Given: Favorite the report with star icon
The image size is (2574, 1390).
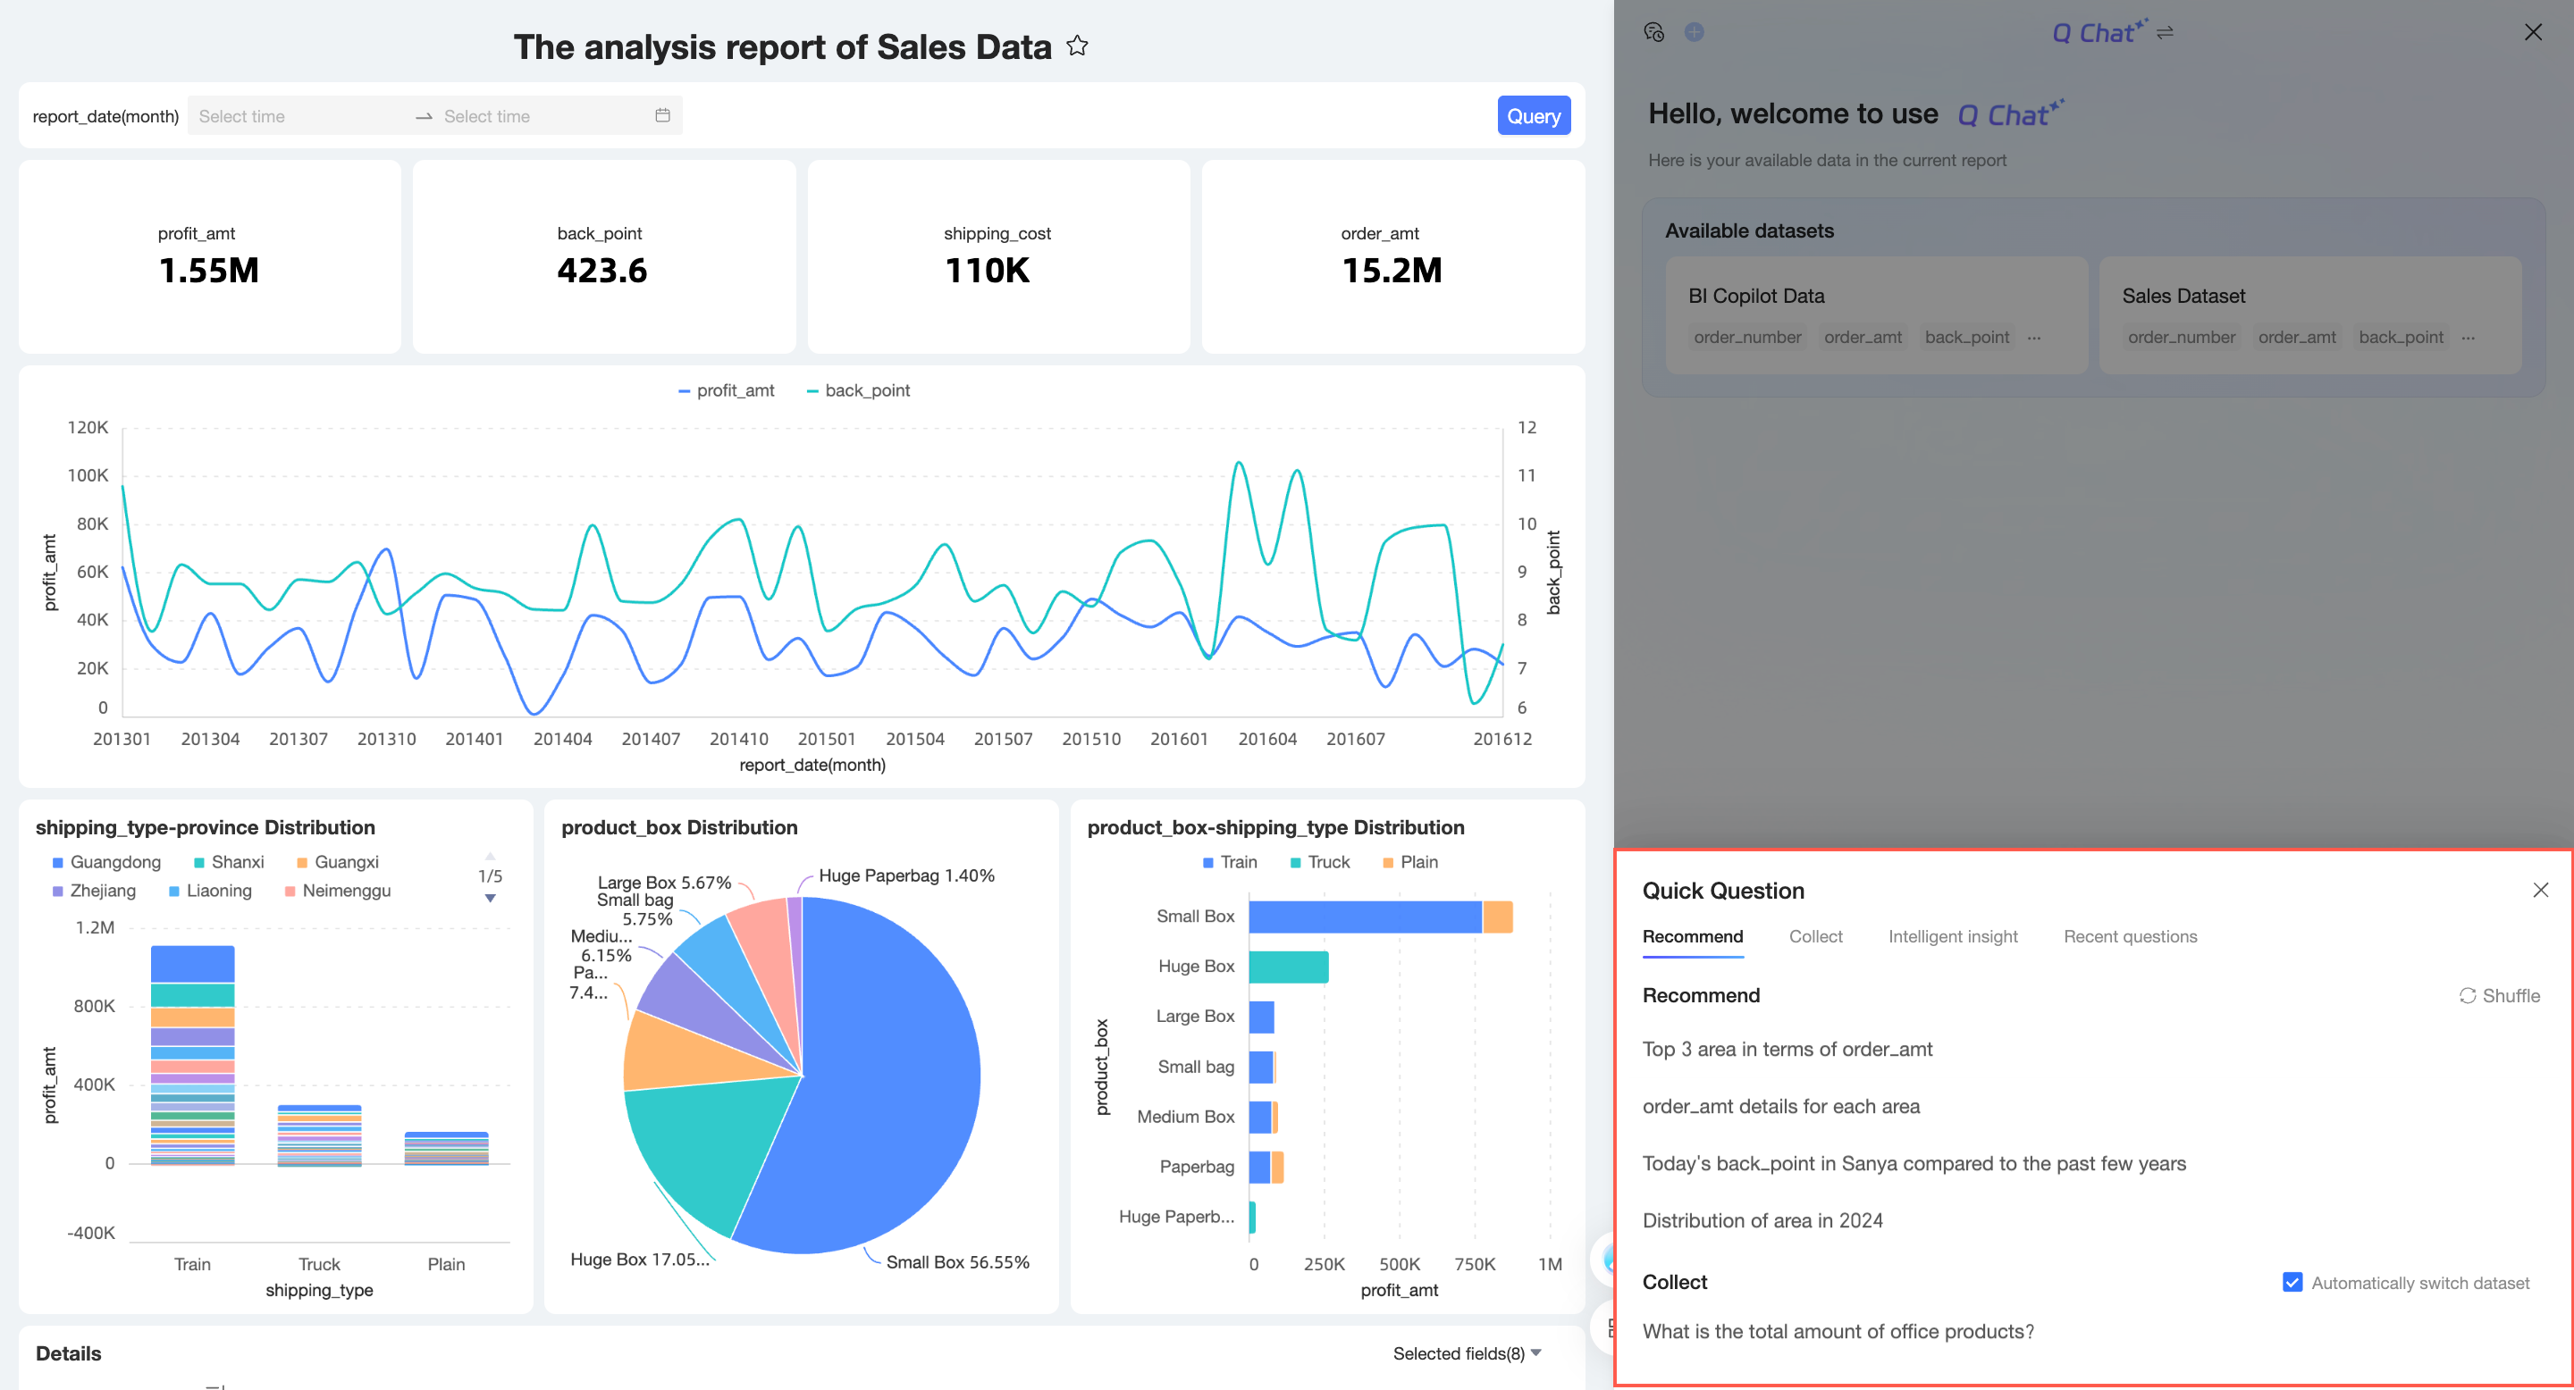Looking at the screenshot, I should (x=1076, y=46).
